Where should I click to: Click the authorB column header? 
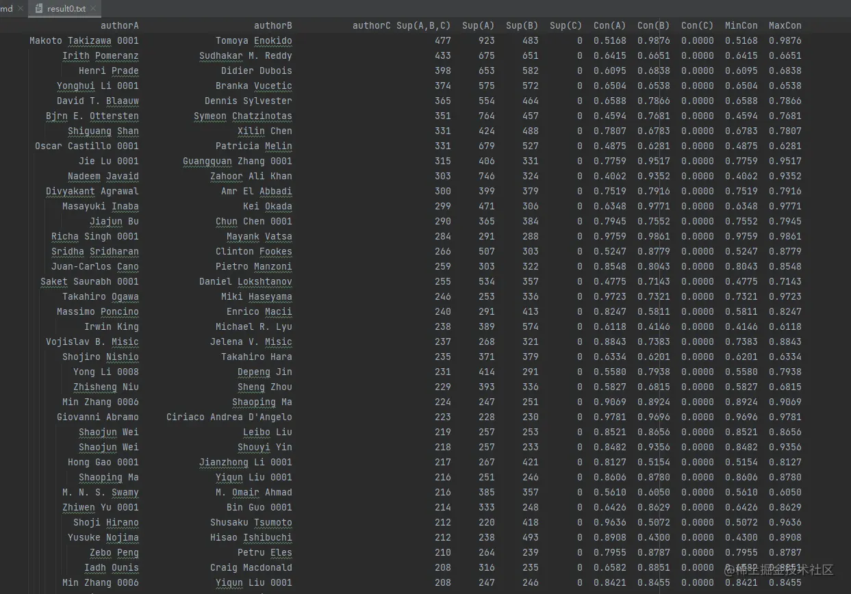point(272,25)
